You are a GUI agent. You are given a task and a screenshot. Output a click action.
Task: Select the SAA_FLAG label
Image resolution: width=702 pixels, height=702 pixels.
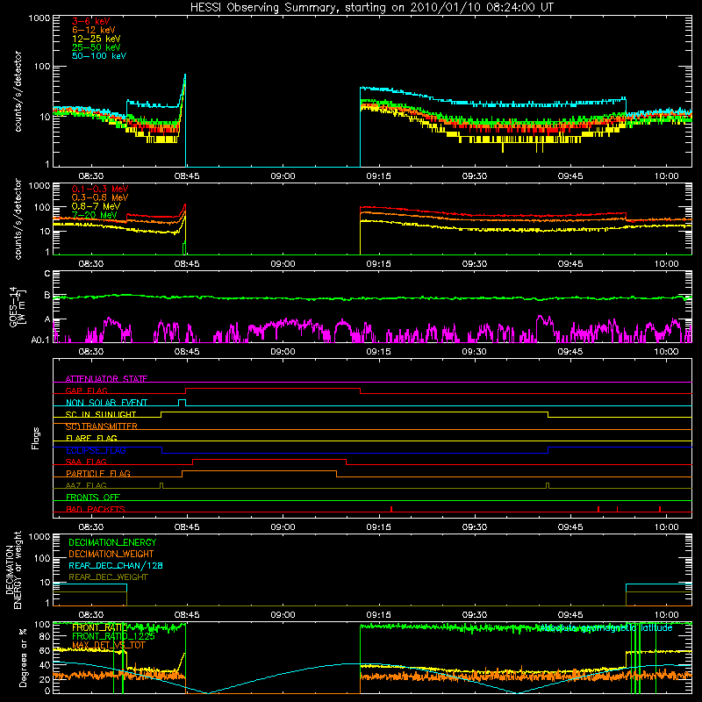tap(86, 462)
